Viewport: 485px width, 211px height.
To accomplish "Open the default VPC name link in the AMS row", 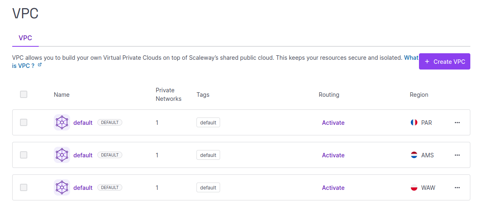I will 83,155.
